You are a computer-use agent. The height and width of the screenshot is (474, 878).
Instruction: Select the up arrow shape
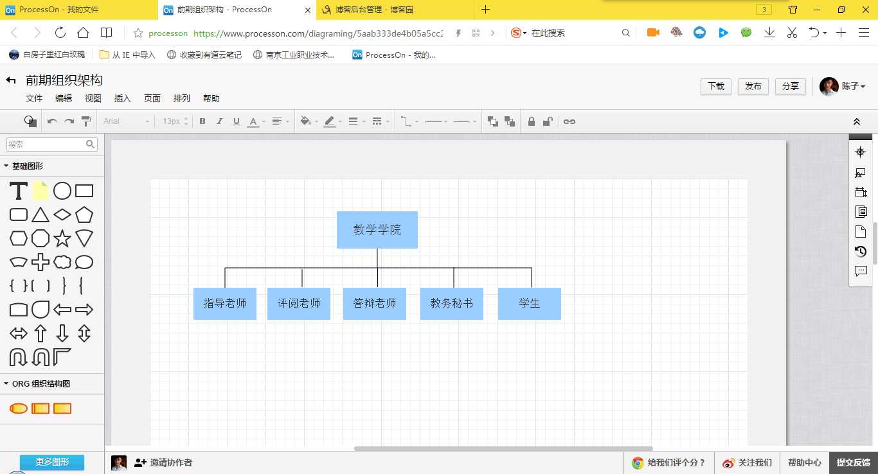tap(40, 333)
